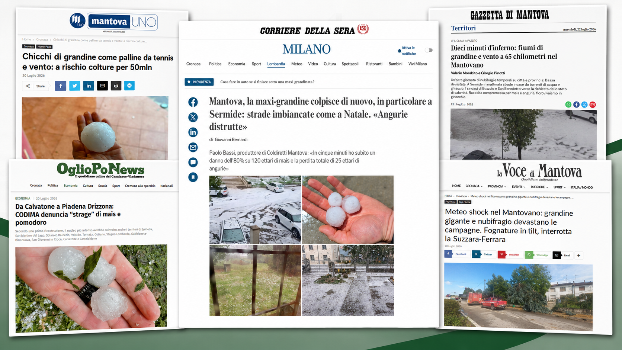Click Home Page tag on MantovaUno
The width and height of the screenshot is (622, 350).
pyautogui.click(x=44, y=46)
